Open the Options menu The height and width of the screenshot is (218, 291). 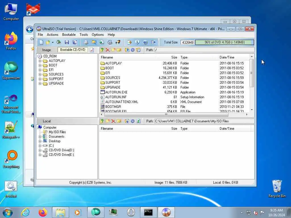pyautogui.click(x=98, y=35)
